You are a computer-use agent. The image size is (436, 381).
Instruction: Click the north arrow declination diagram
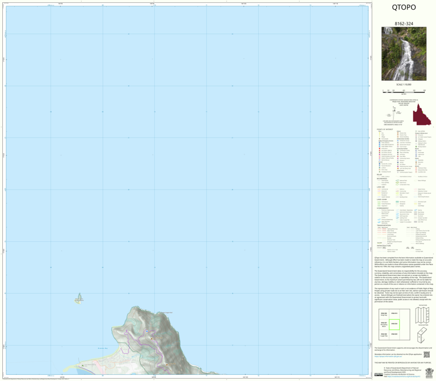coord(395,113)
